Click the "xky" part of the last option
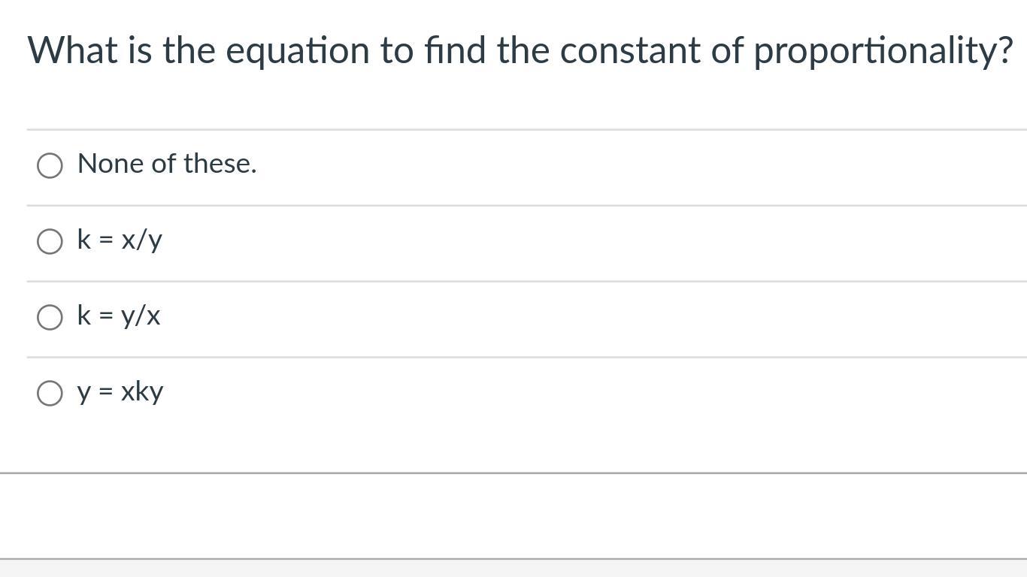The image size is (1027, 577). pyautogui.click(x=142, y=391)
